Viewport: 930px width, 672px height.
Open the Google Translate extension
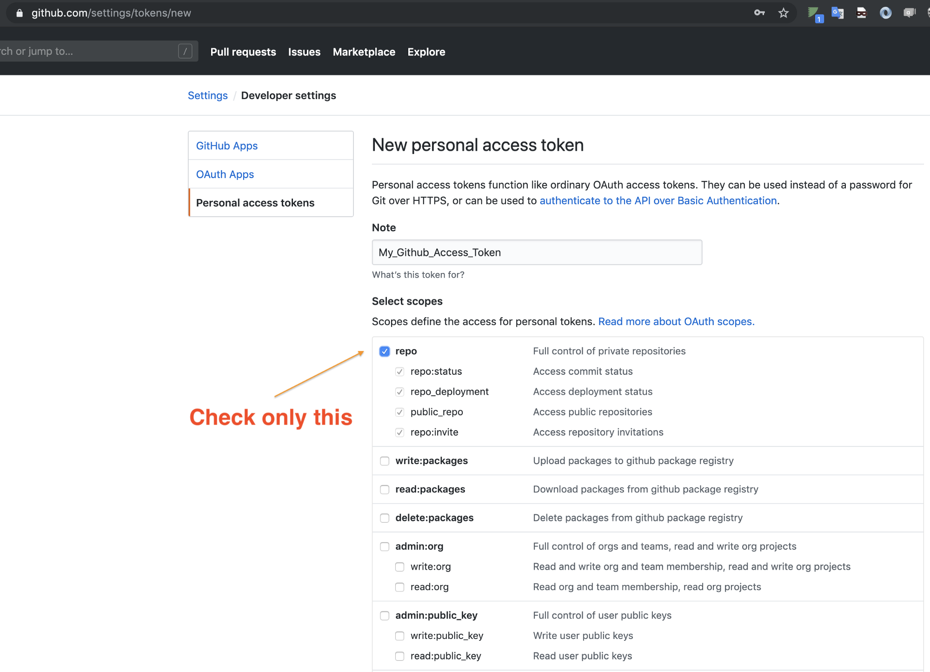(837, 13)
